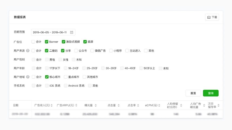
Task: Check the 30-39岁 age checkbox
Action: [103, 68]
